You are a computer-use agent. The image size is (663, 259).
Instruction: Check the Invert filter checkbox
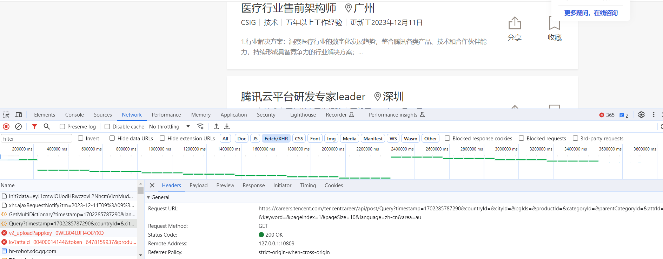(81, 138)
